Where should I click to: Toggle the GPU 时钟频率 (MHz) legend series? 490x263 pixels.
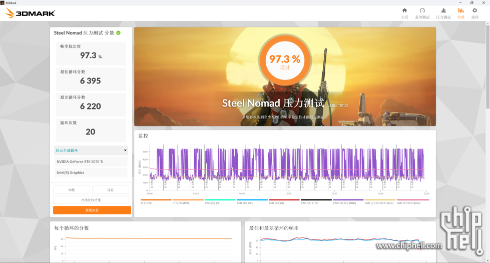click(x=413, y=201)
